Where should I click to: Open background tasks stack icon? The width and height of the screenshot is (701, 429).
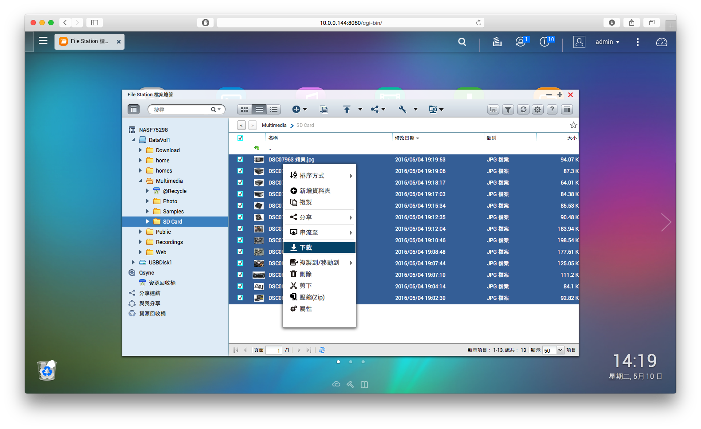point(497,42)
